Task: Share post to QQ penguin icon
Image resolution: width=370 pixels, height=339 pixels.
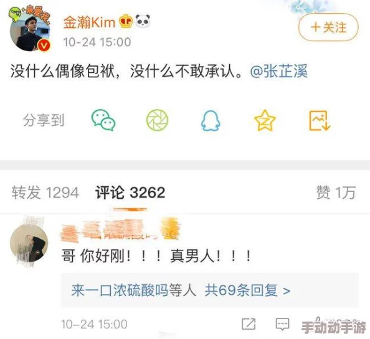Action: click(x=211, y=121)
